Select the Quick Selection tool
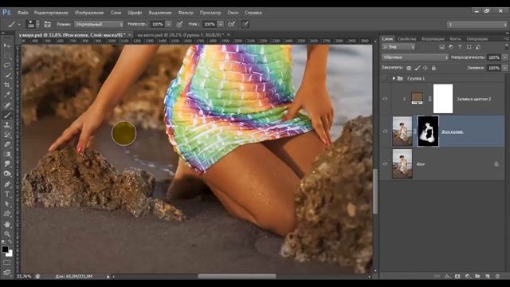Screen dimensions: 510x287 (7, 75)
